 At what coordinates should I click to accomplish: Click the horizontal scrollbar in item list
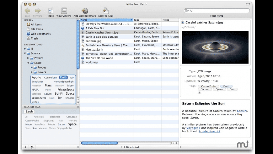coord(99,143)
